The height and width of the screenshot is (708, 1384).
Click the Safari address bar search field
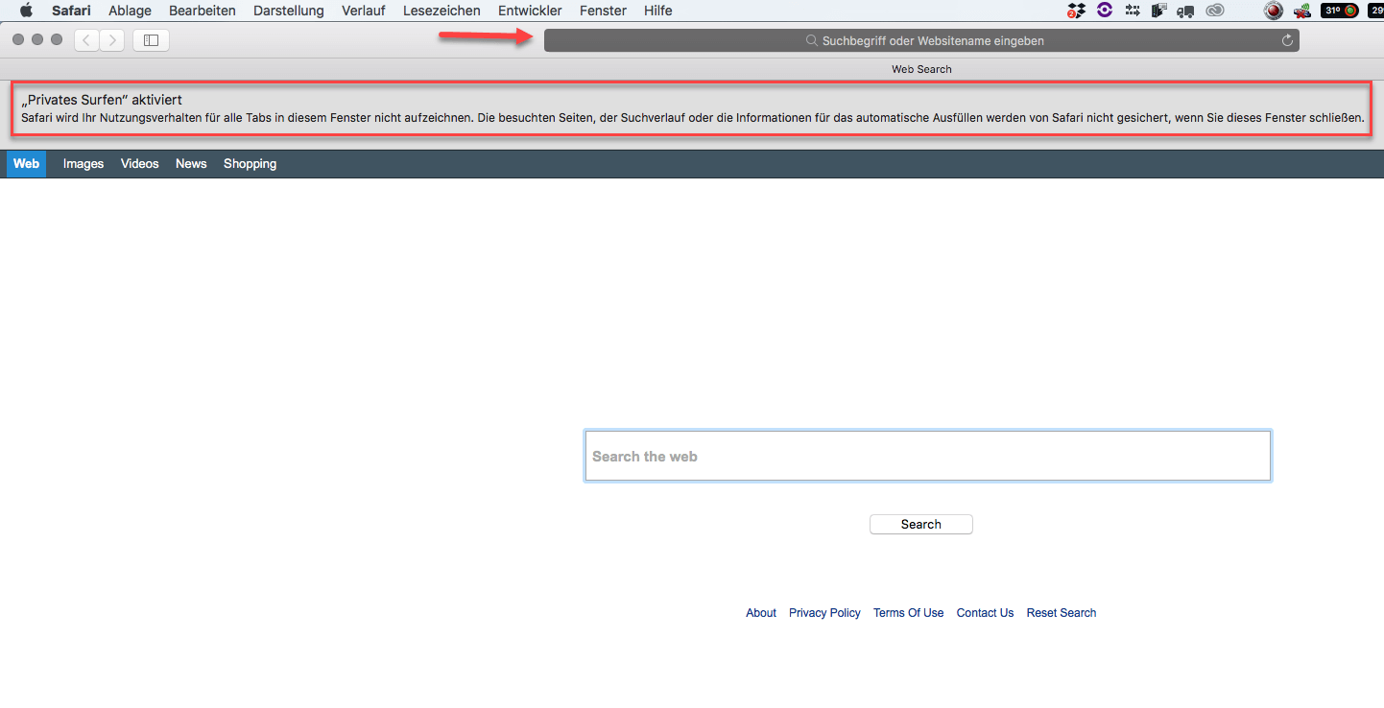pos(921,40)
